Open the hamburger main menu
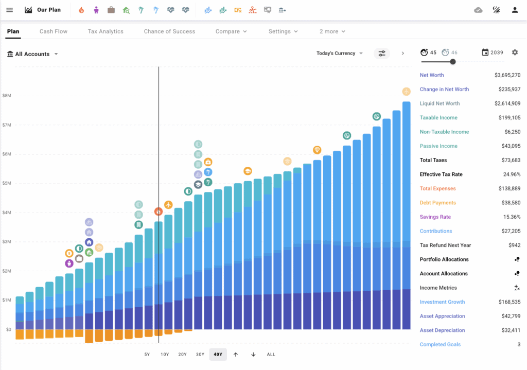527x370 pixels. point(9,10)
